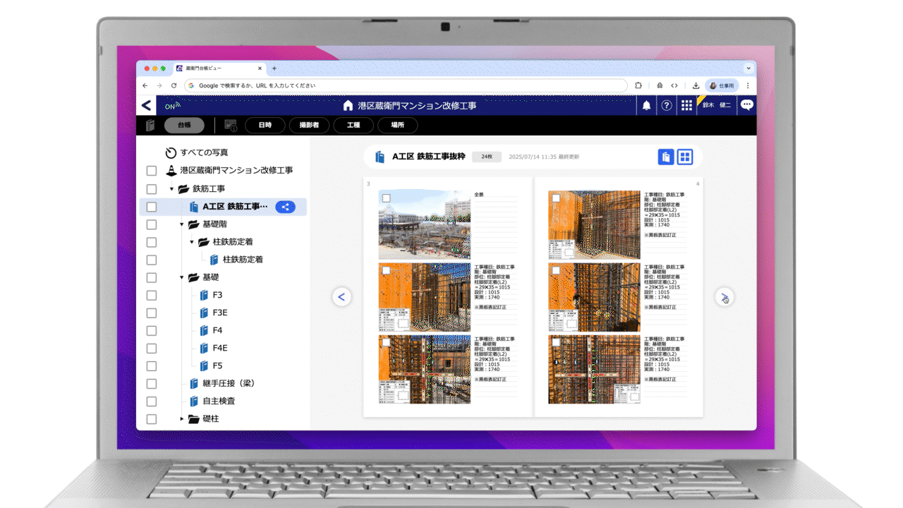
Task: Expand the 礎柱 folder
Action: [181, 419]
